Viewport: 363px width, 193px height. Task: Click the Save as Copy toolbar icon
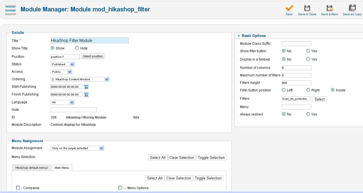coord(352,8)
